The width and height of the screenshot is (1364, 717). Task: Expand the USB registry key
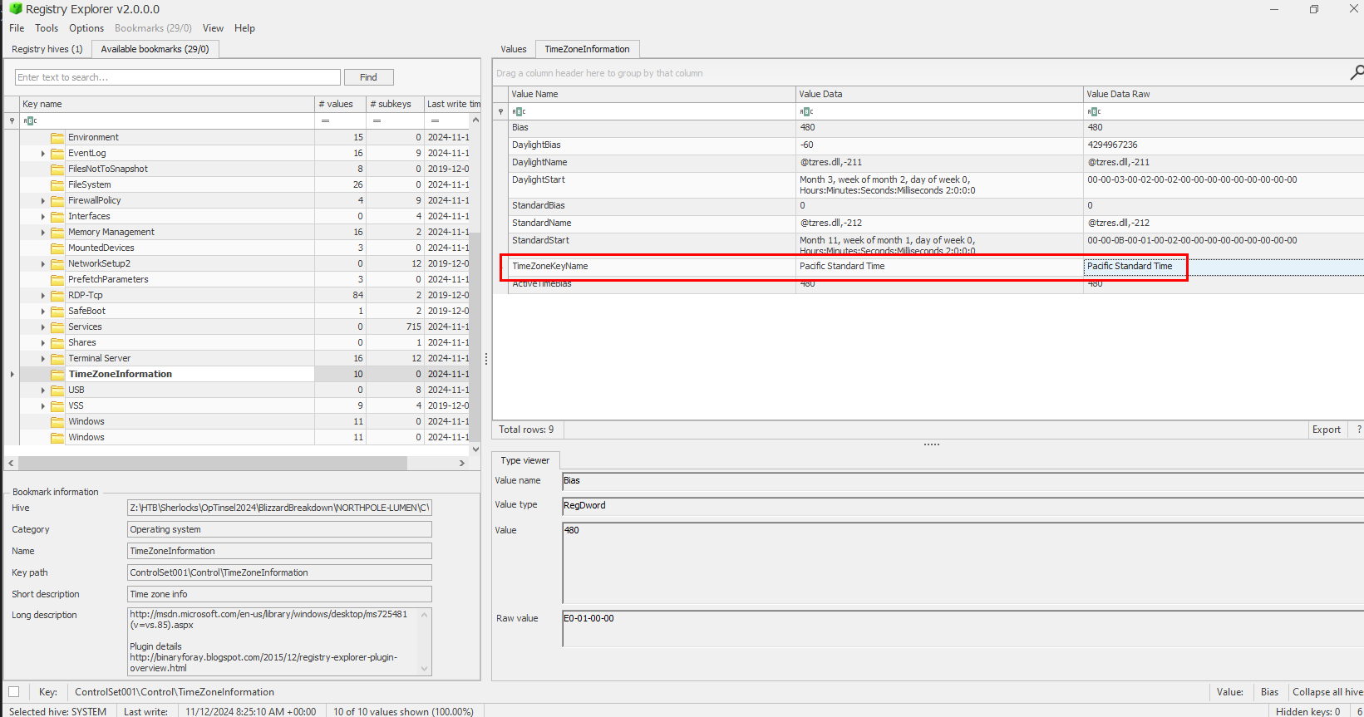(43, 390)
